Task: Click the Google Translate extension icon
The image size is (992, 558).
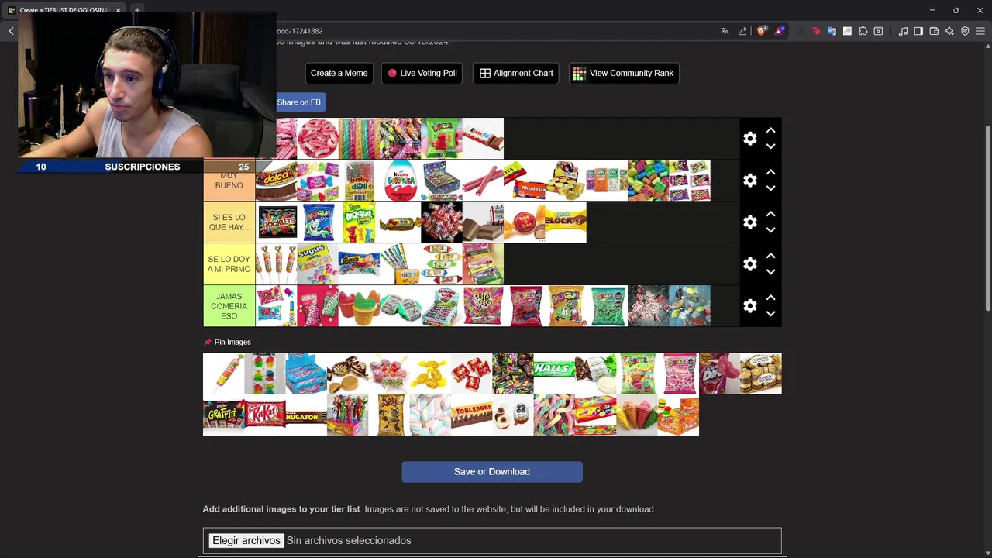Action: point(832,31)
